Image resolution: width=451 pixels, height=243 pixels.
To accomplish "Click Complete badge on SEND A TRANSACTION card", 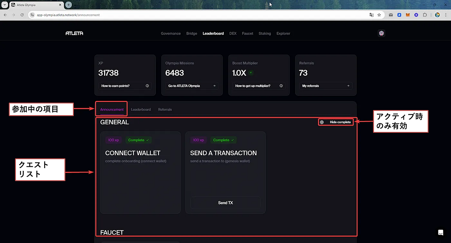I will coord(224,140).
